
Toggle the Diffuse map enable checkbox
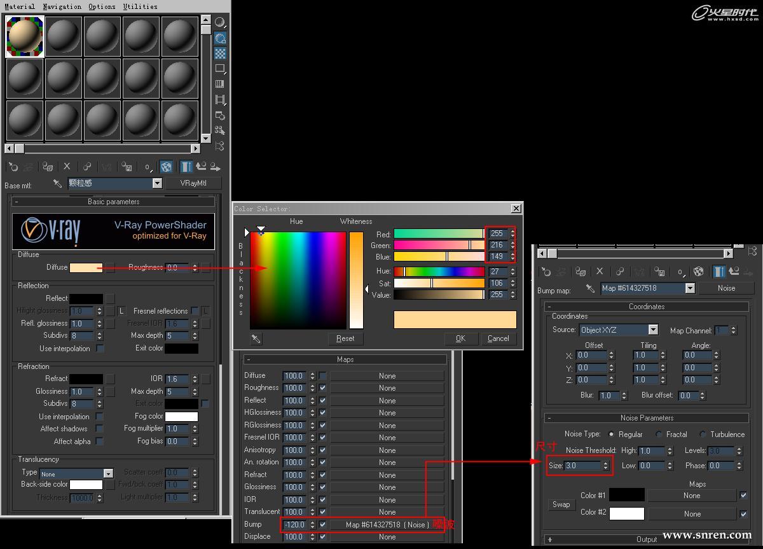point(322,375)
